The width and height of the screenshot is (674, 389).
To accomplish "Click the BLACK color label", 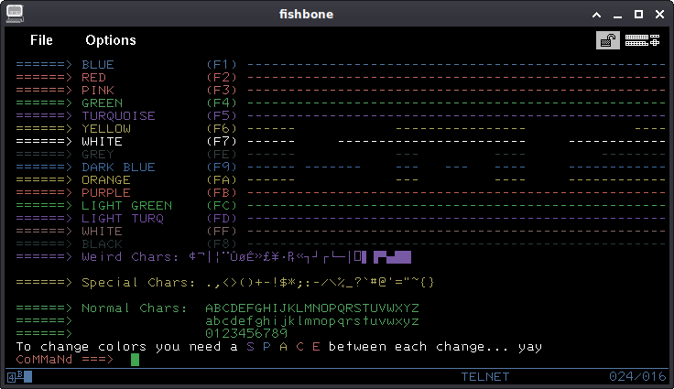I will (x=103, y=244).
